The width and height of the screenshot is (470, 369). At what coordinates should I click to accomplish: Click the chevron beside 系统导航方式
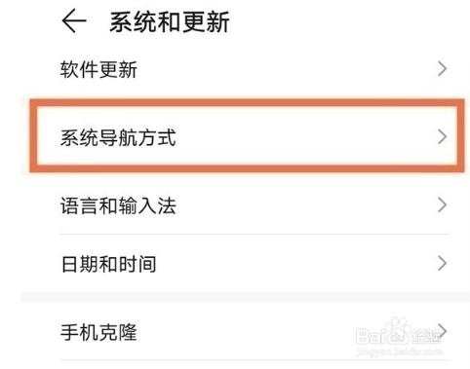point(442,137)
